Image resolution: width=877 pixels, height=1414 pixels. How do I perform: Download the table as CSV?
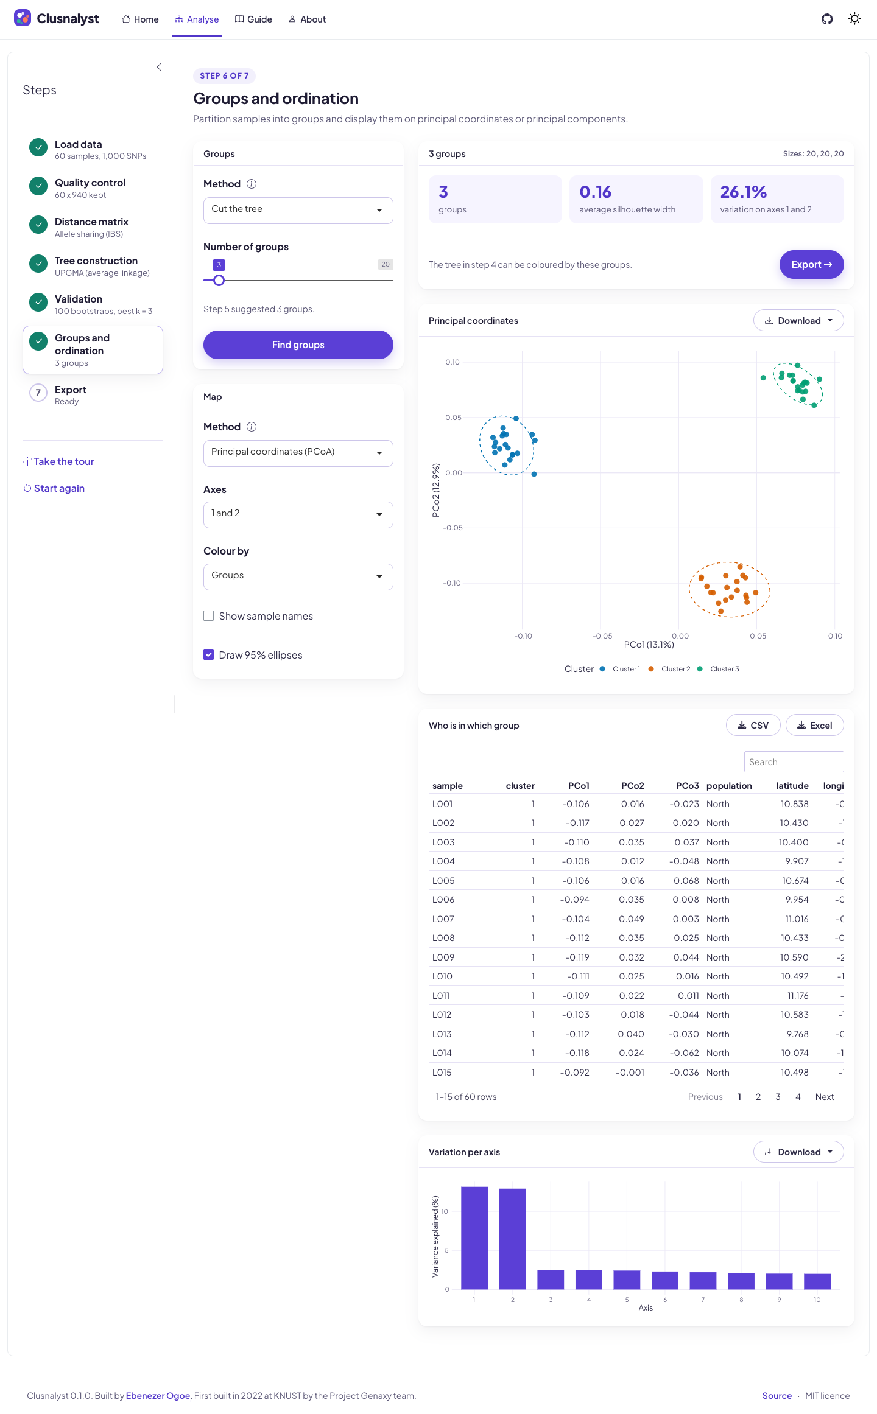[x=753, y=726]
